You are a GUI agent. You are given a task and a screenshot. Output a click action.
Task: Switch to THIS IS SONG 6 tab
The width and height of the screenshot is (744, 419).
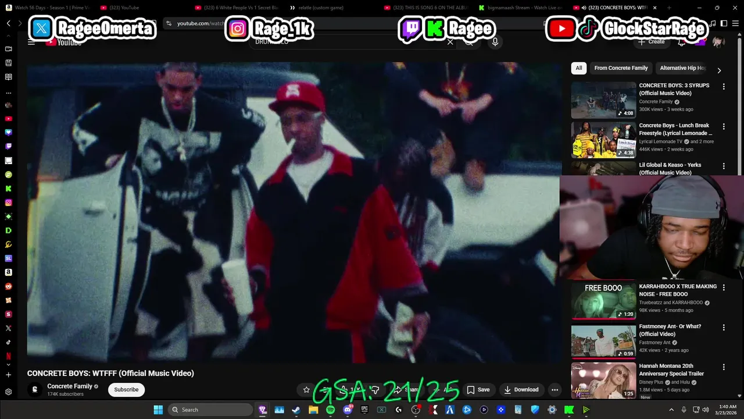click(425, 8)
